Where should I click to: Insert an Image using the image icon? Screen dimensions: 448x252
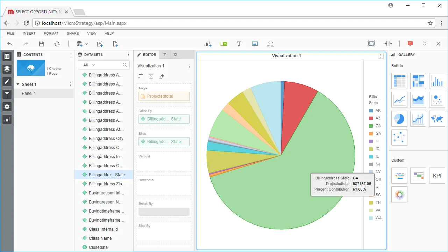pos(255,44)
